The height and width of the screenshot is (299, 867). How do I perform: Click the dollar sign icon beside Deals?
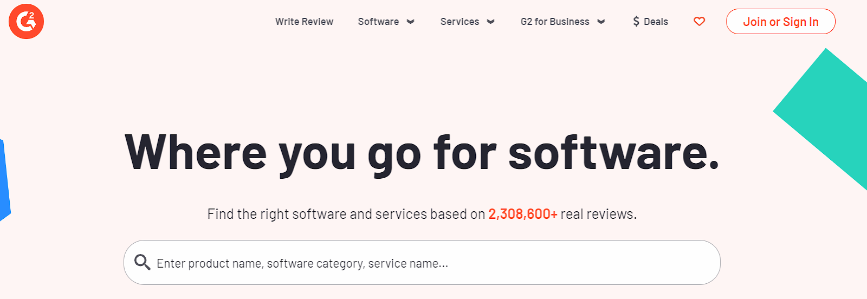(x=636, y=22)
